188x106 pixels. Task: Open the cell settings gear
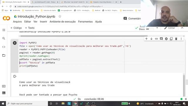tap(166, 39)
